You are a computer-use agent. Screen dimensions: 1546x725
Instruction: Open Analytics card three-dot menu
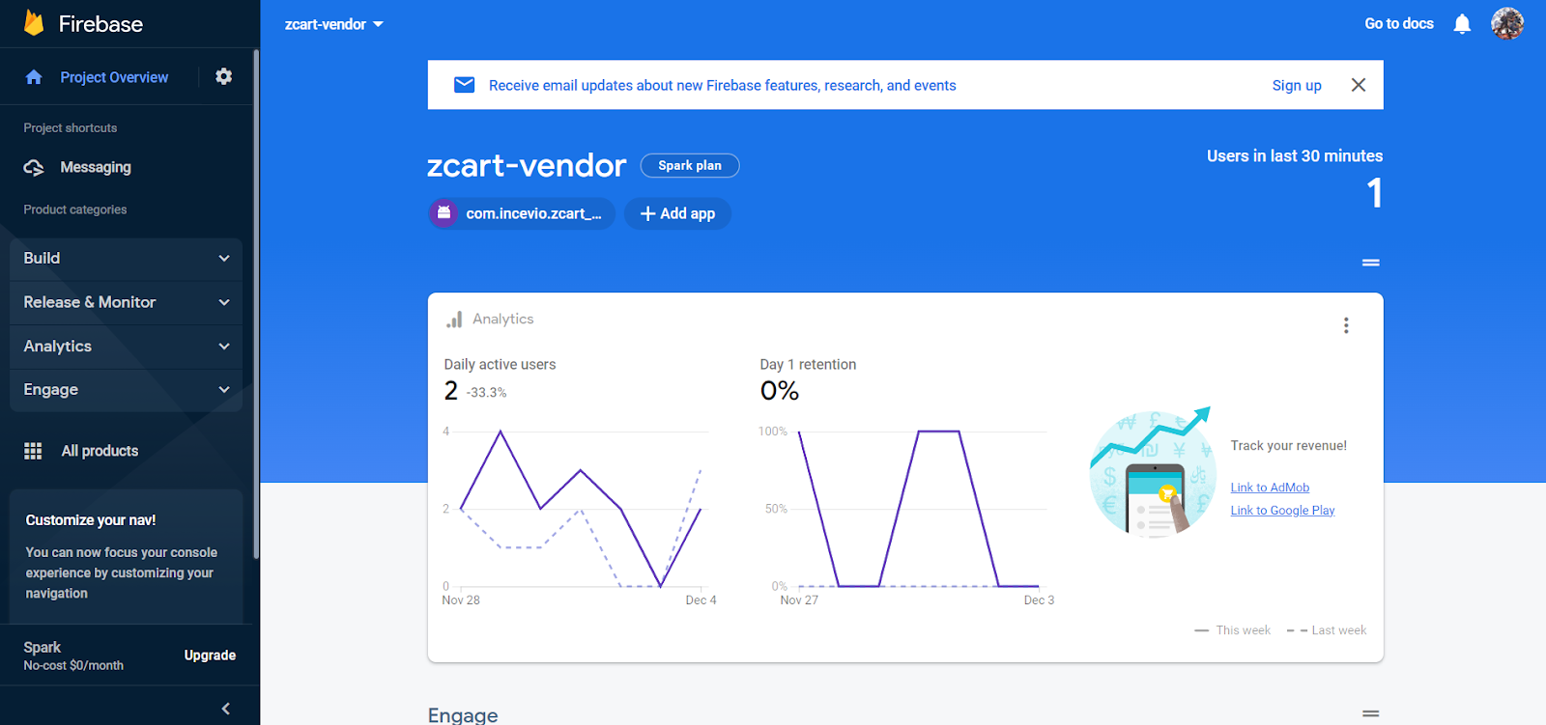click(x=1346, y=325)
